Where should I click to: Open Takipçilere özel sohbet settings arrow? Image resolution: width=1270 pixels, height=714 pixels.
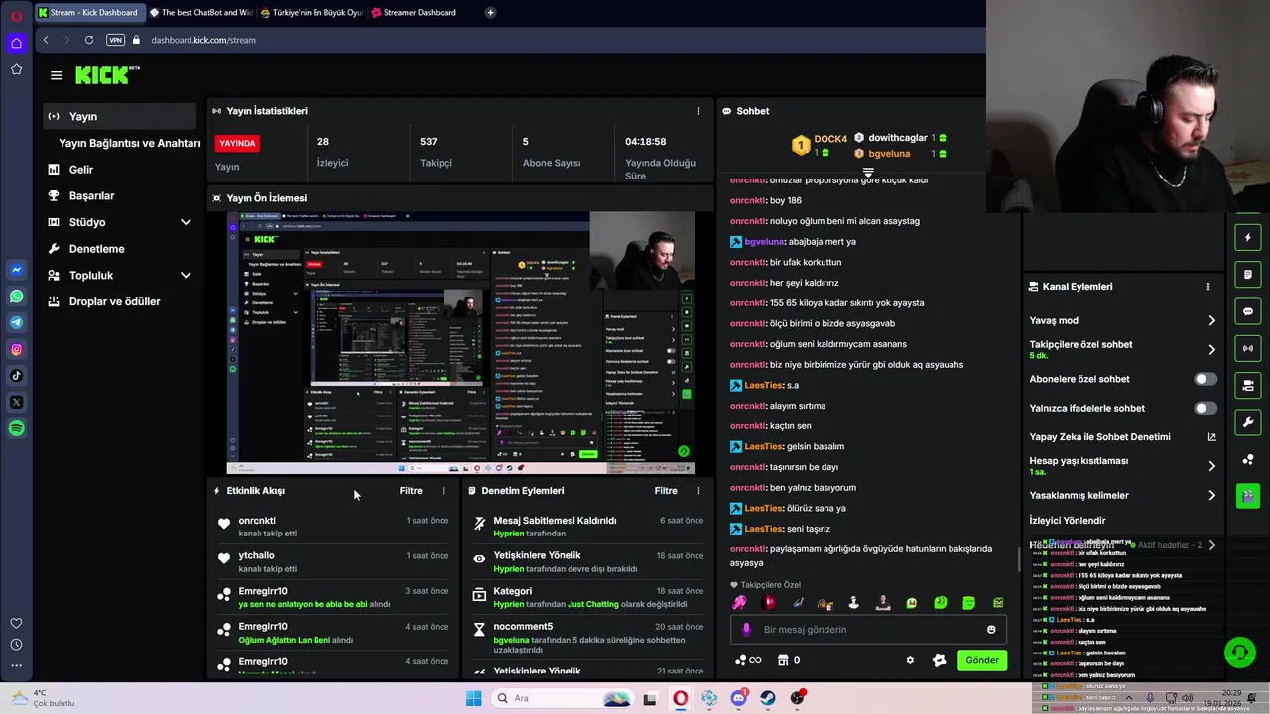click(1211, 349)
